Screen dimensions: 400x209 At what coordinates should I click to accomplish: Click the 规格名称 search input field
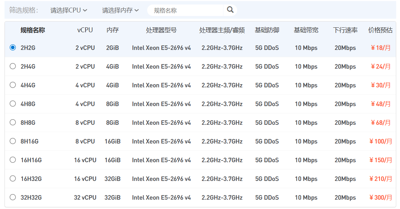(x=185, y=10)
